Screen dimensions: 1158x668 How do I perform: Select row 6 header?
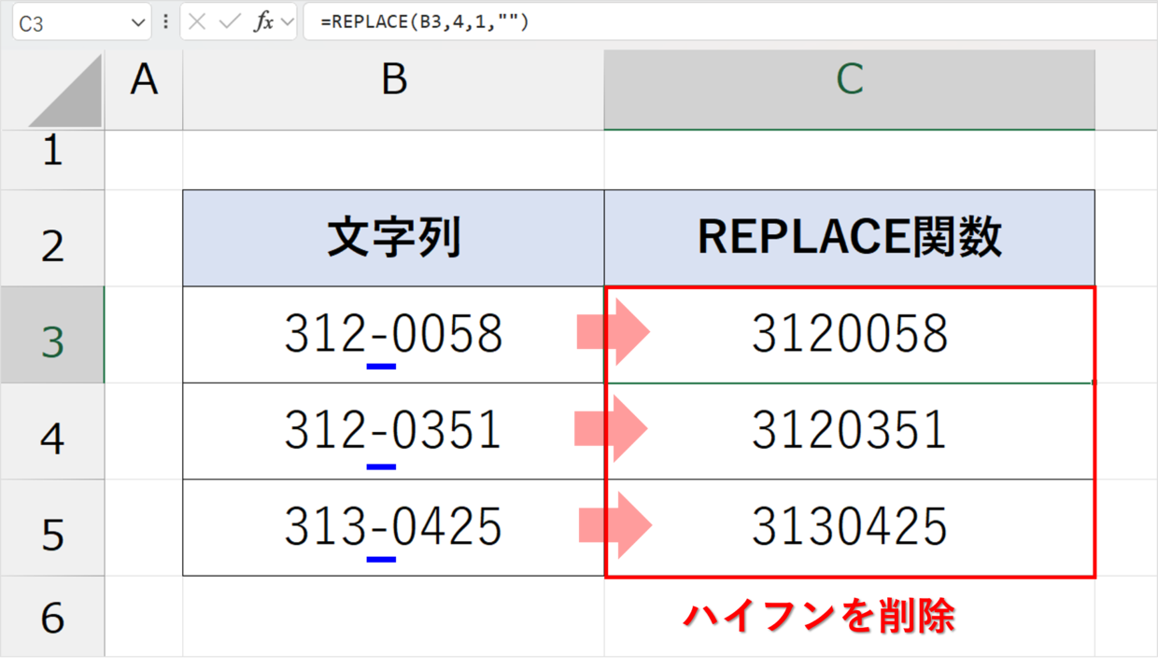pyautogui.click(x=52, y=618)
